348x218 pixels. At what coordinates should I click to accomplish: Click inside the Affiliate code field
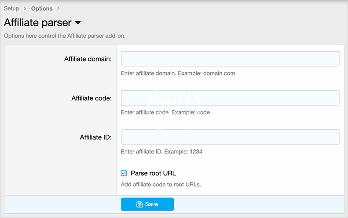(x=230, y=98)
